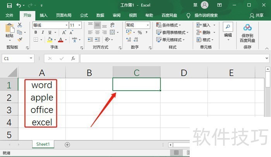This screenshot has height=157, width=271.
Task: Open the user account avatar
Action: (204, 5)
